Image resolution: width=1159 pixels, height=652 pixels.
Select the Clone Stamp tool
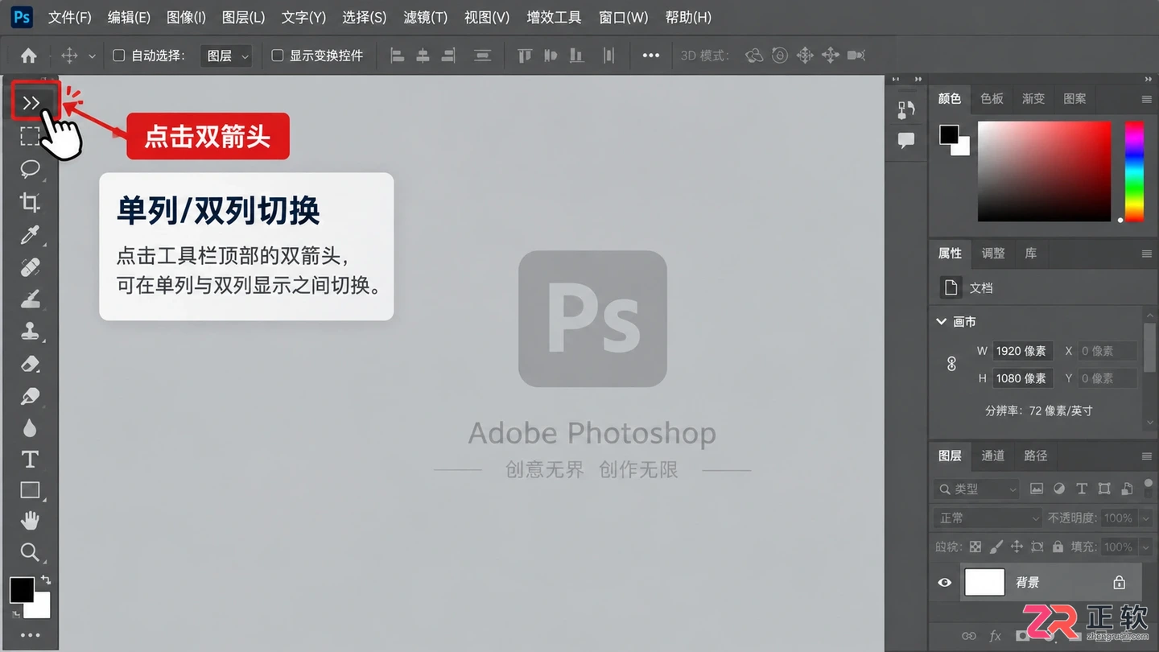point(30,331)
